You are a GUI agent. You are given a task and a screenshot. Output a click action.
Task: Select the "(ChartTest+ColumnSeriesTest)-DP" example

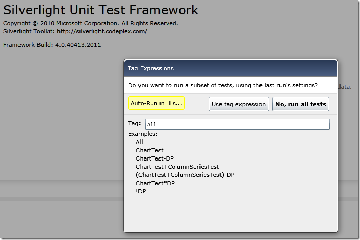[185, 175]
